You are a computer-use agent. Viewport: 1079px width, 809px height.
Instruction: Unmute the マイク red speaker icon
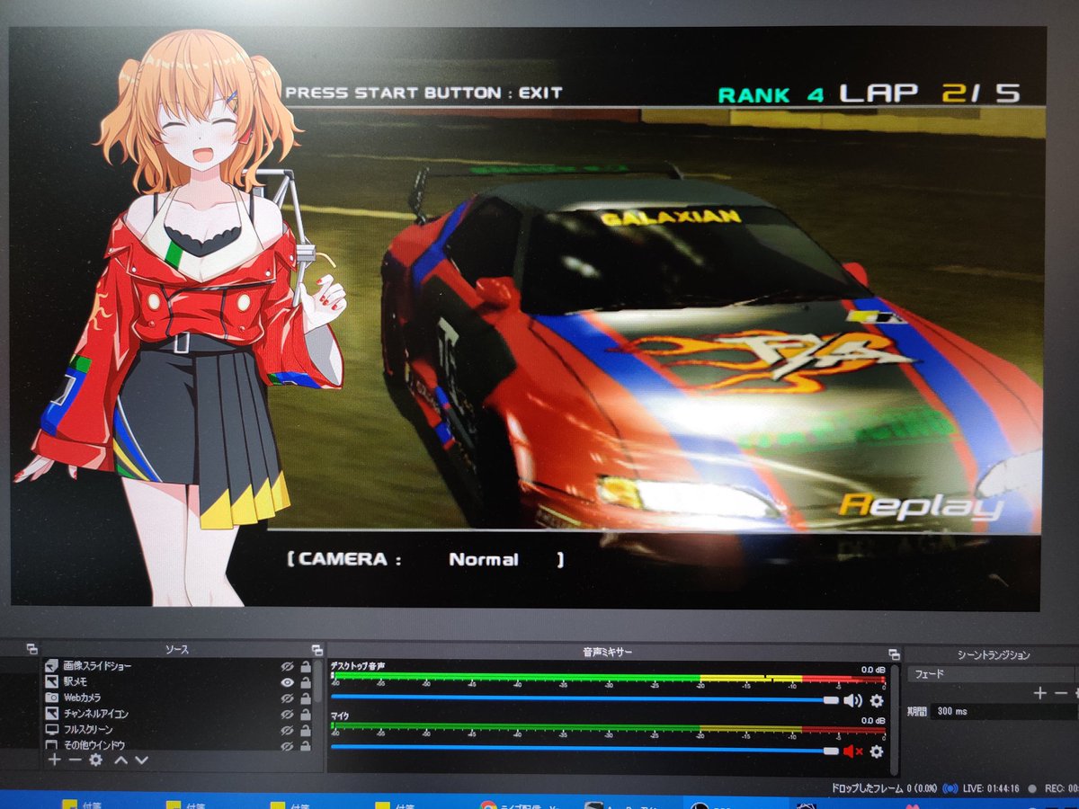coord(852,751)
